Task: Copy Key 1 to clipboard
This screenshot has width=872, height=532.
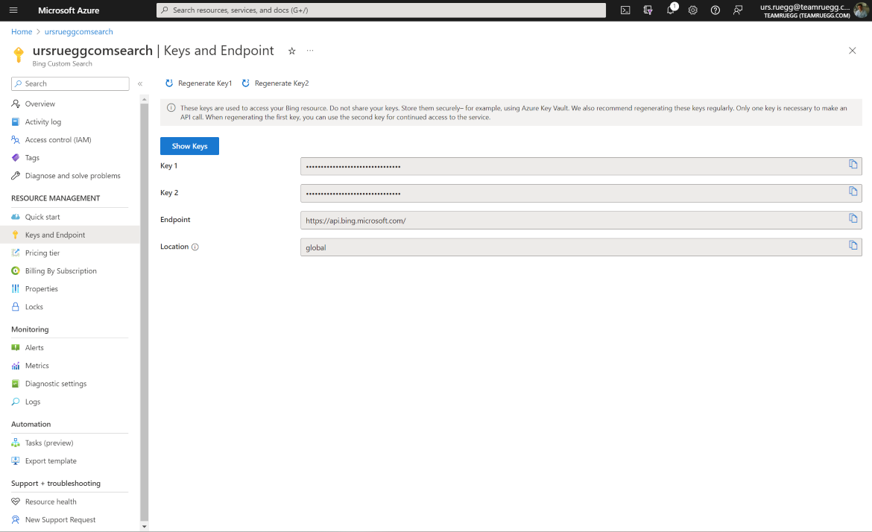Action: click(853, 164)
